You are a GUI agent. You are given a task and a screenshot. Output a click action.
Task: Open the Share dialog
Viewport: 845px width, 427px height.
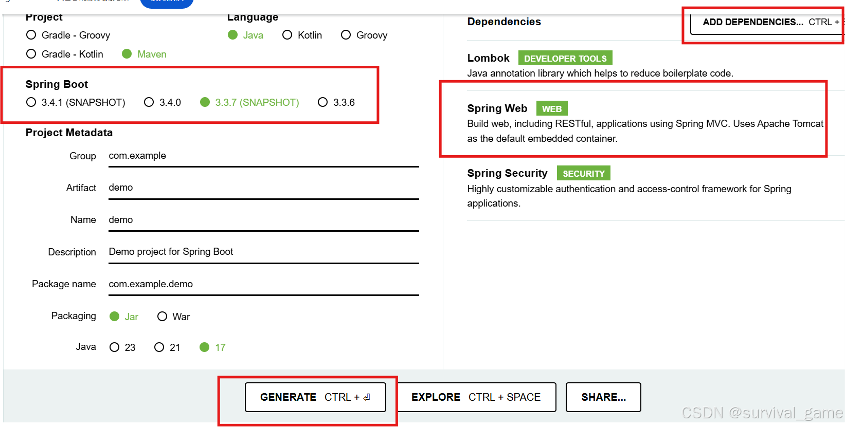tap(603, 397)
